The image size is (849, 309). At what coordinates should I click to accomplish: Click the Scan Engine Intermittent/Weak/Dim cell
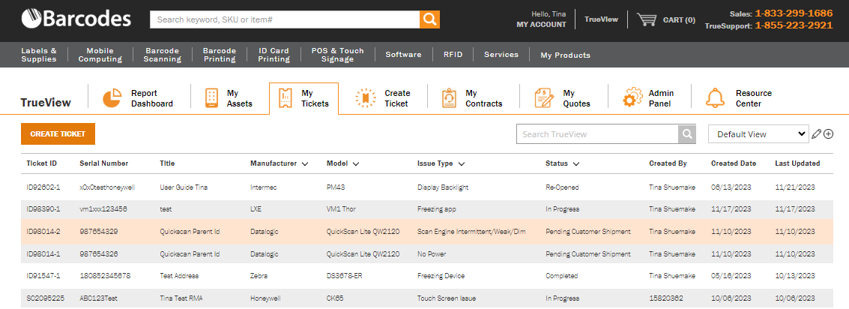pyautogui.click(x=471, y=232)
